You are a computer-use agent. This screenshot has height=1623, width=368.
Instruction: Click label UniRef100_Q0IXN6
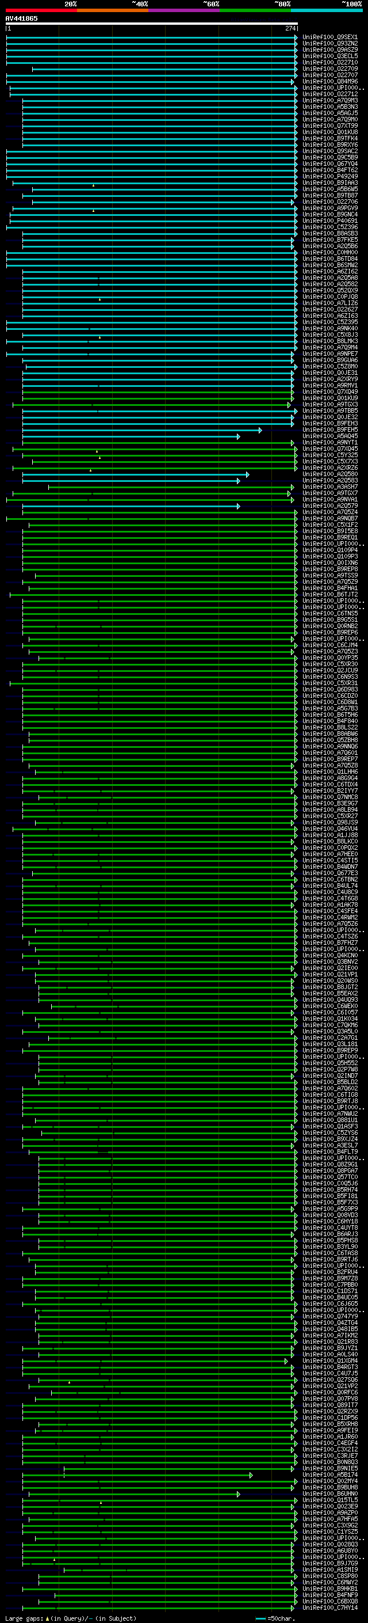coord(329,562)
